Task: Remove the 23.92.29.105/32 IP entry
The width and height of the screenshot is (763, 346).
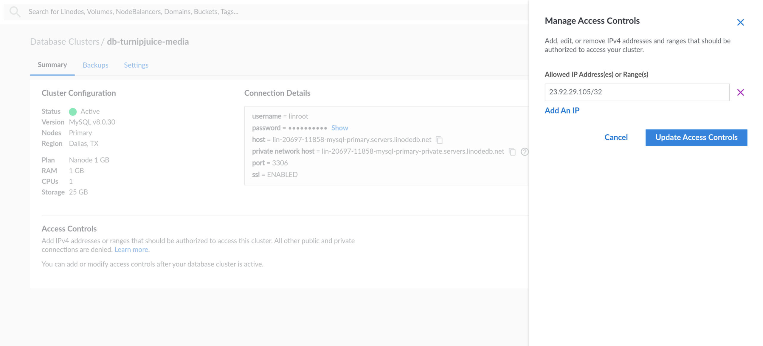Action: coord(740,92)
